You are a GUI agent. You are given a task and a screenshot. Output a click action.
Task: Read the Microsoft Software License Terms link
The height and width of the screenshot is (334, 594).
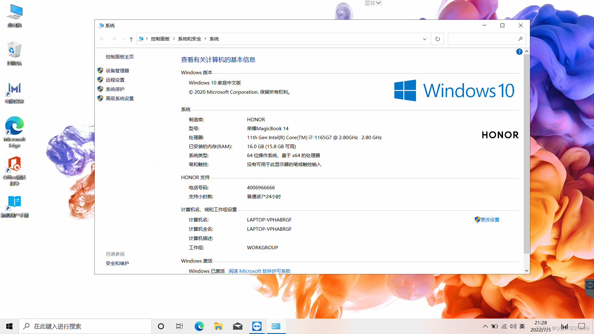coord(260,271)
